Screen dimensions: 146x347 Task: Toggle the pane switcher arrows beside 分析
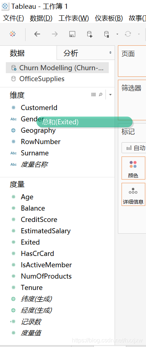111,52
